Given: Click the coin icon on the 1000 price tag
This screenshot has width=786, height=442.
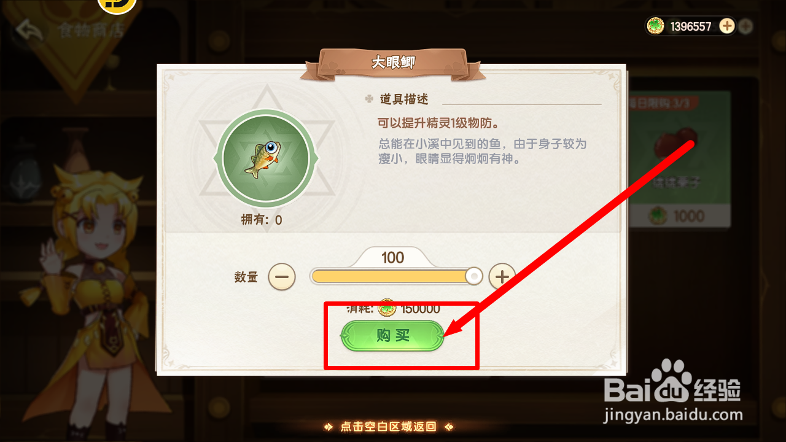Looking at the screenshot, I should pyautogui.click(x=658, y=216).
